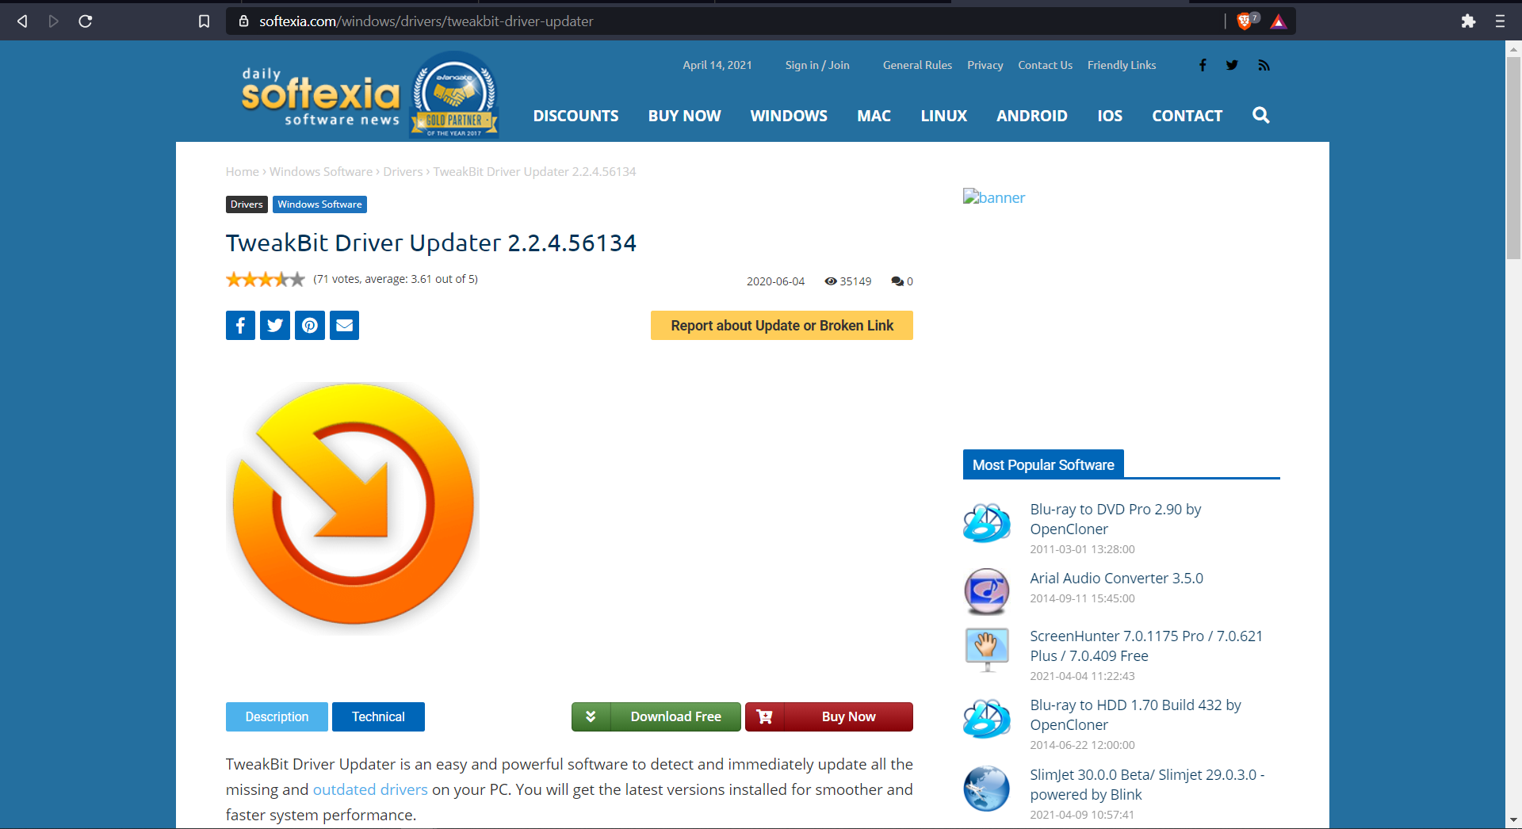
Task: Go to Windows Software breadcrumb
Action: pos(320,171)
